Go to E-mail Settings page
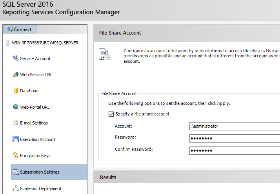Screen dimensions: 280x194 point(34,123)
